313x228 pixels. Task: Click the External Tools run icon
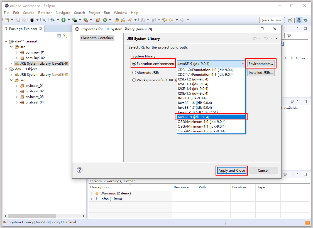pyautogui.click(x=86, y=20)
